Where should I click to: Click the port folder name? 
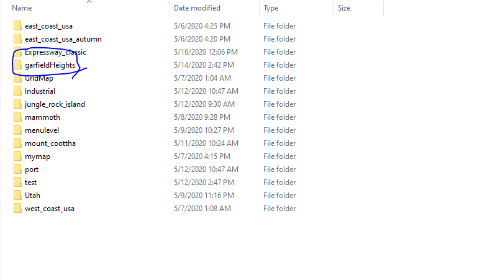32,169
